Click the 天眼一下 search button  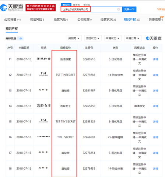[129, 9]
